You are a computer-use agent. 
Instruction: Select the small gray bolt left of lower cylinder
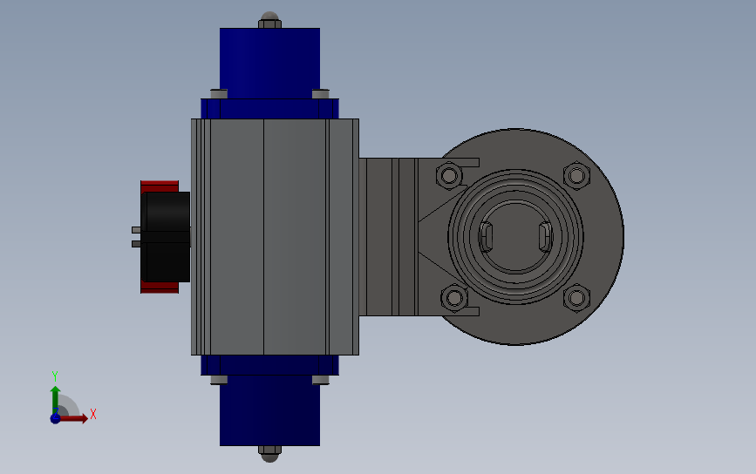pos(219,380)
